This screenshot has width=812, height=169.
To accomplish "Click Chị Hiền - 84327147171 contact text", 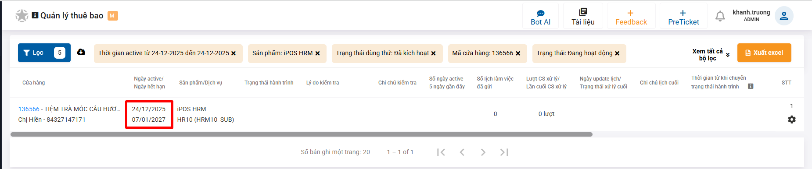I will (52, 120).
